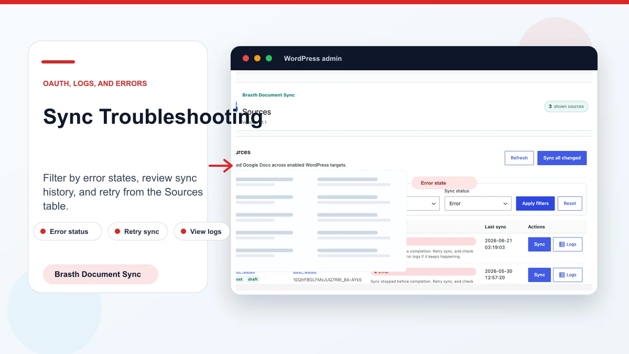Click the Sync Troubleshooting headline
Screen dimensions: 629x354
pyautogui.click(x=153, y=116)
